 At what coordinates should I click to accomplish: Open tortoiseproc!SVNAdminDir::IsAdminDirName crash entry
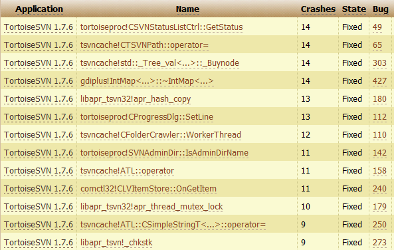(x=164, y=153)
